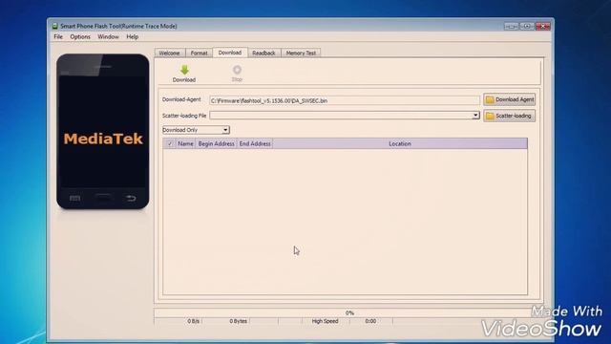The image size is (611, 344).
Task: Click the MediaTek phone image
Action: (x=103, y=132)
